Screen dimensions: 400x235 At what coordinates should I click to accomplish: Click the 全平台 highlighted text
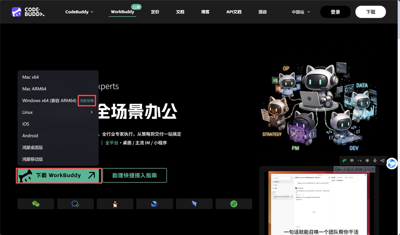pos(112,143)
